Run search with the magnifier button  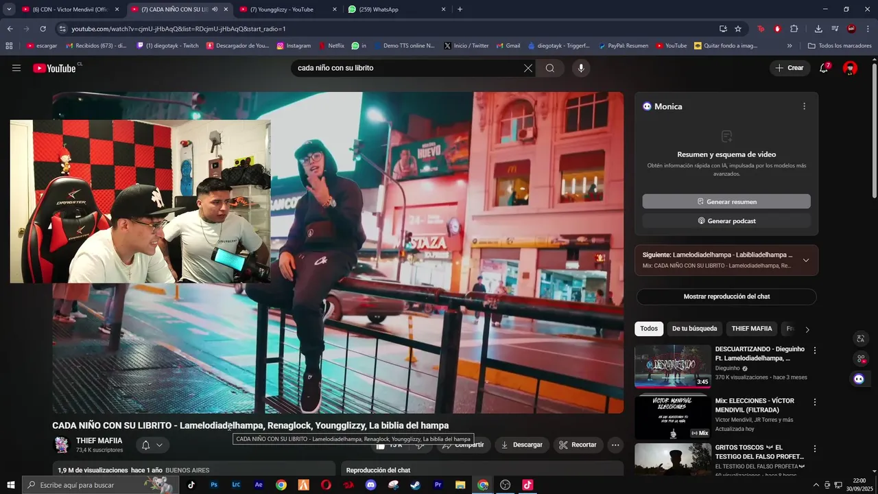(x=550, y=68)
